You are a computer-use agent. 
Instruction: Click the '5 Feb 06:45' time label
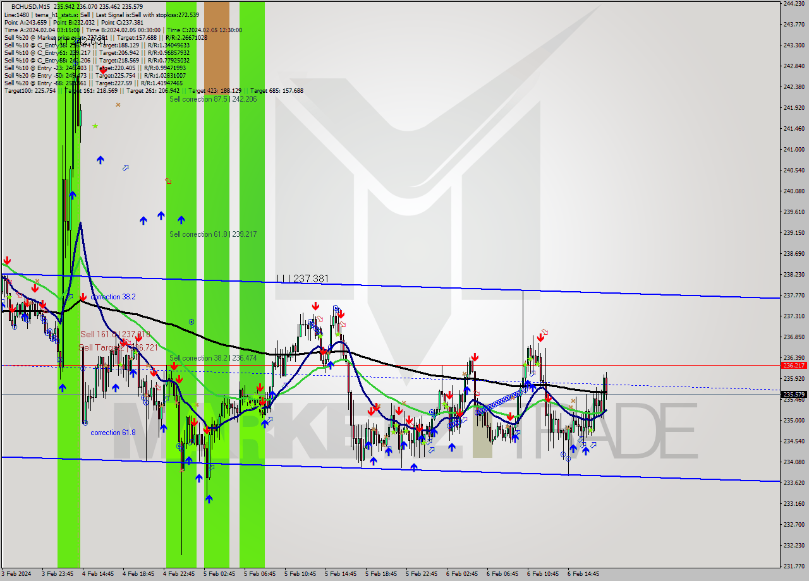point(260,574)
